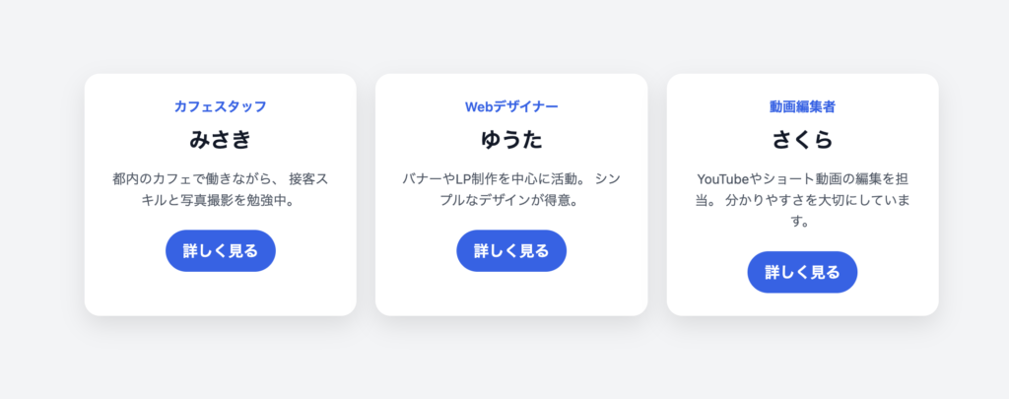Click the word YouTube in さくら's description
This screenshot has width=1009, height=399.
point(723,179)
